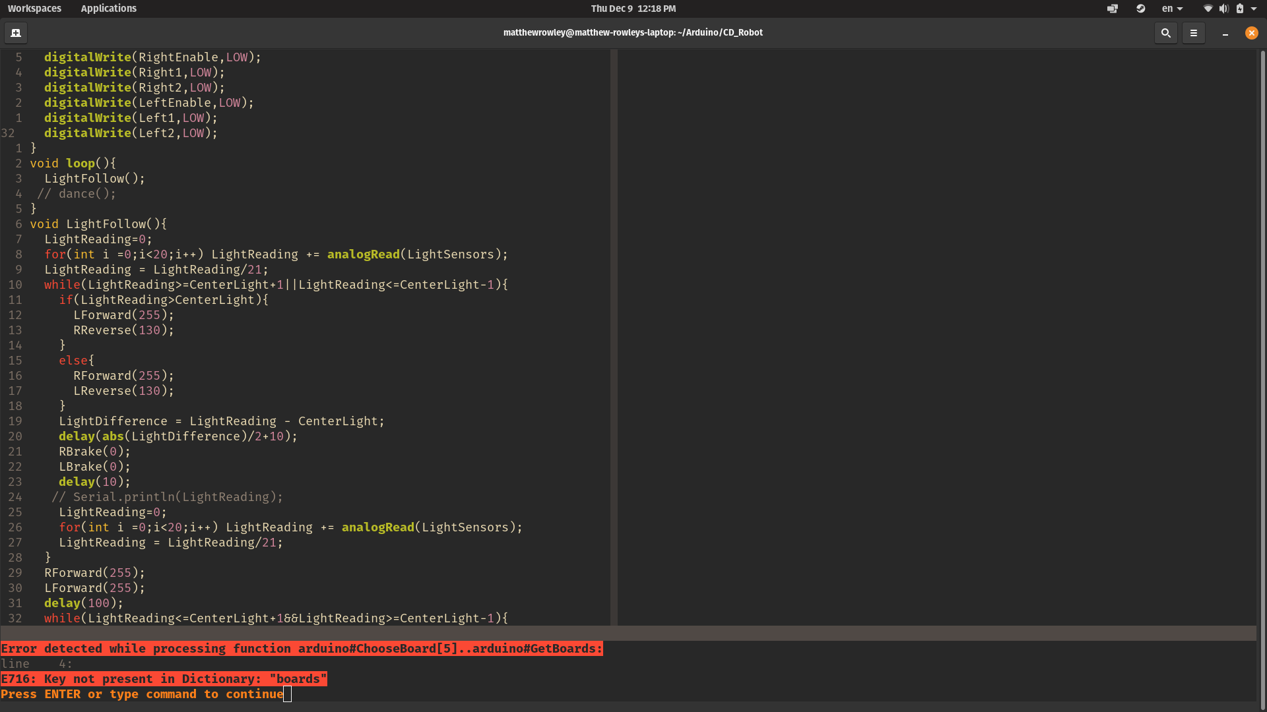Click the 'void LightFollow(){' definition line
The height and width of the screenshot is (712, 1267).
point(98,224)
